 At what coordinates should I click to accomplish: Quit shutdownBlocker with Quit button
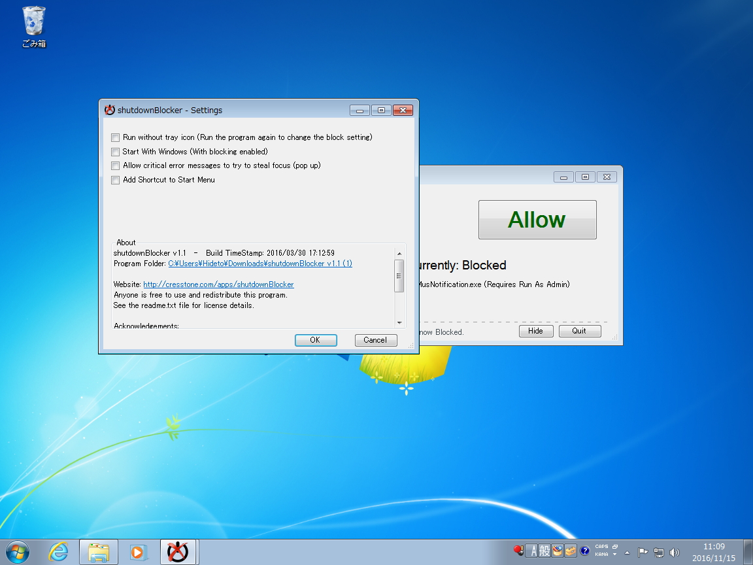[580, 331]
